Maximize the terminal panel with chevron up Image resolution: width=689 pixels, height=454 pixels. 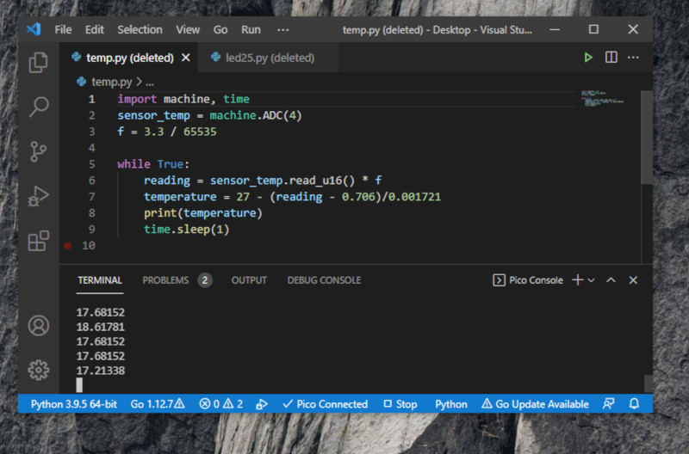point(611,280)
